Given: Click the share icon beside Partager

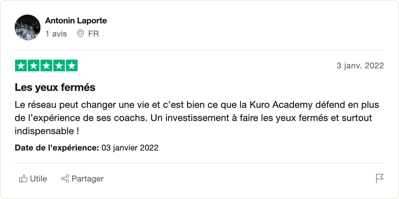Looking at the screenshot, I should 65,179.
